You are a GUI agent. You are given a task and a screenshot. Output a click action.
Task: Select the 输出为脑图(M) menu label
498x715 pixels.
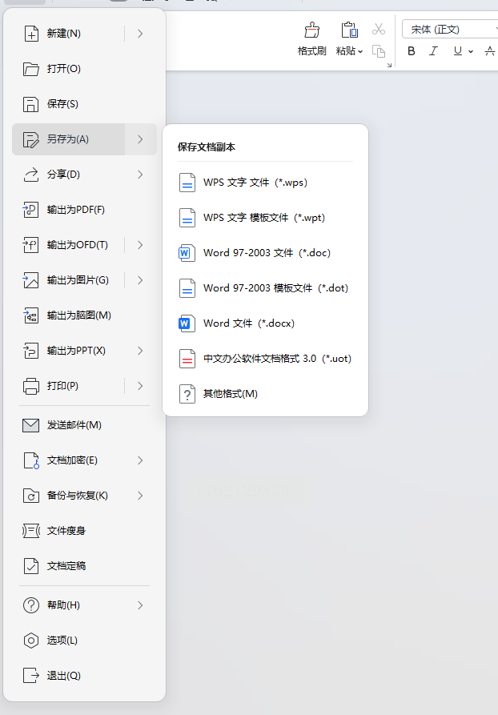click(79, 315)
